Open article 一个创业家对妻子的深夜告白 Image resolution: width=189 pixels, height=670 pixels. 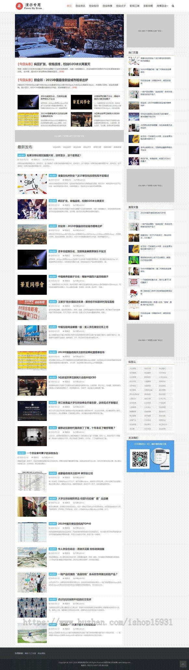tap(43, 453)
